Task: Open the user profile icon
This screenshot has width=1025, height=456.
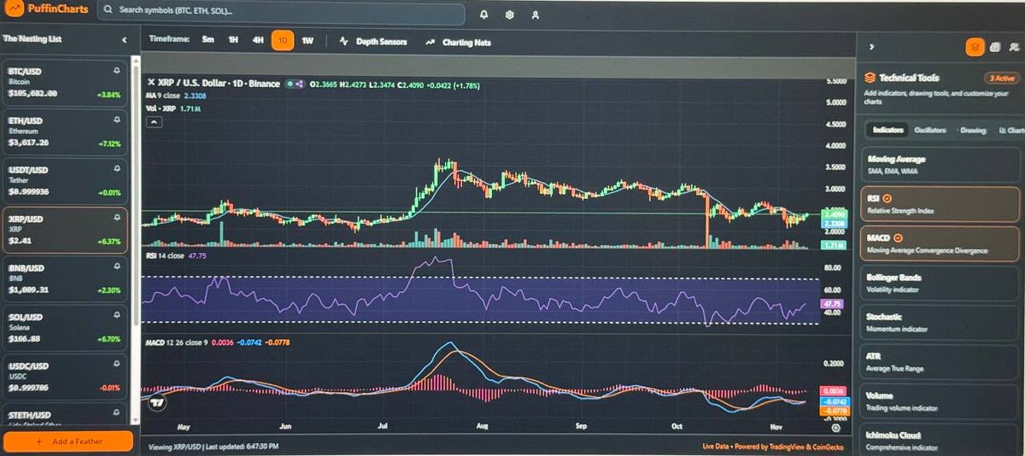Action: (535, 15)
